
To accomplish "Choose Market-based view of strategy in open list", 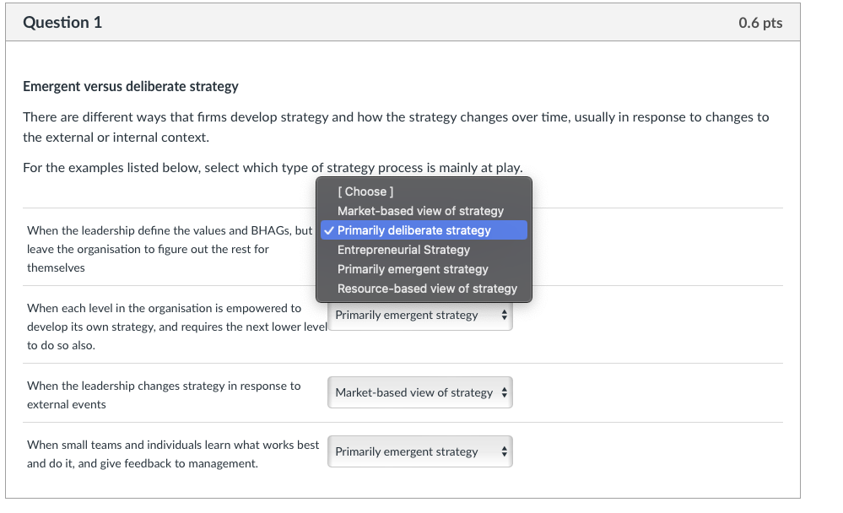I will [x=420, y=211].
